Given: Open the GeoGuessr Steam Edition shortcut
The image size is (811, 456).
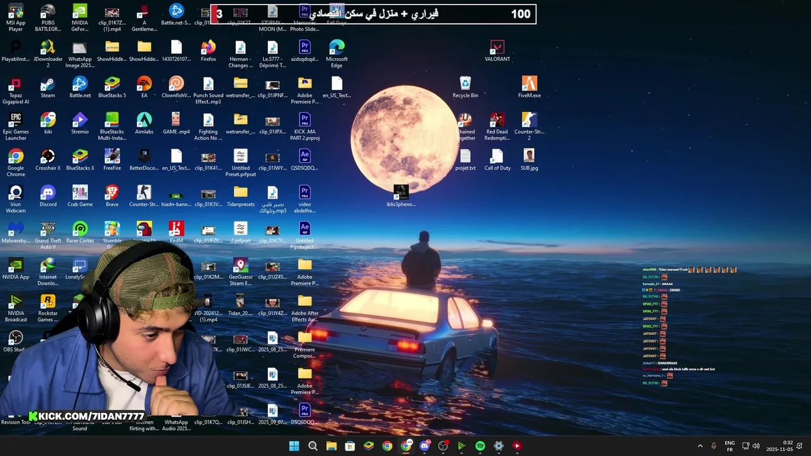Looking at the screenshot, I should click(x=240, y=272).
